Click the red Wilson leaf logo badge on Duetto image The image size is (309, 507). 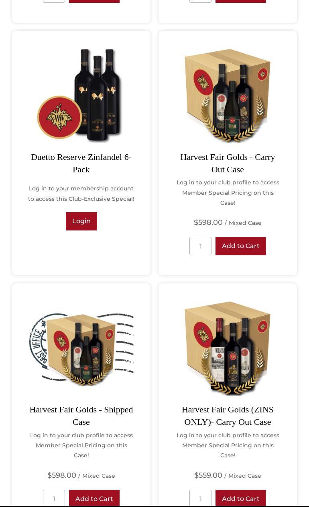click(60, 117)
